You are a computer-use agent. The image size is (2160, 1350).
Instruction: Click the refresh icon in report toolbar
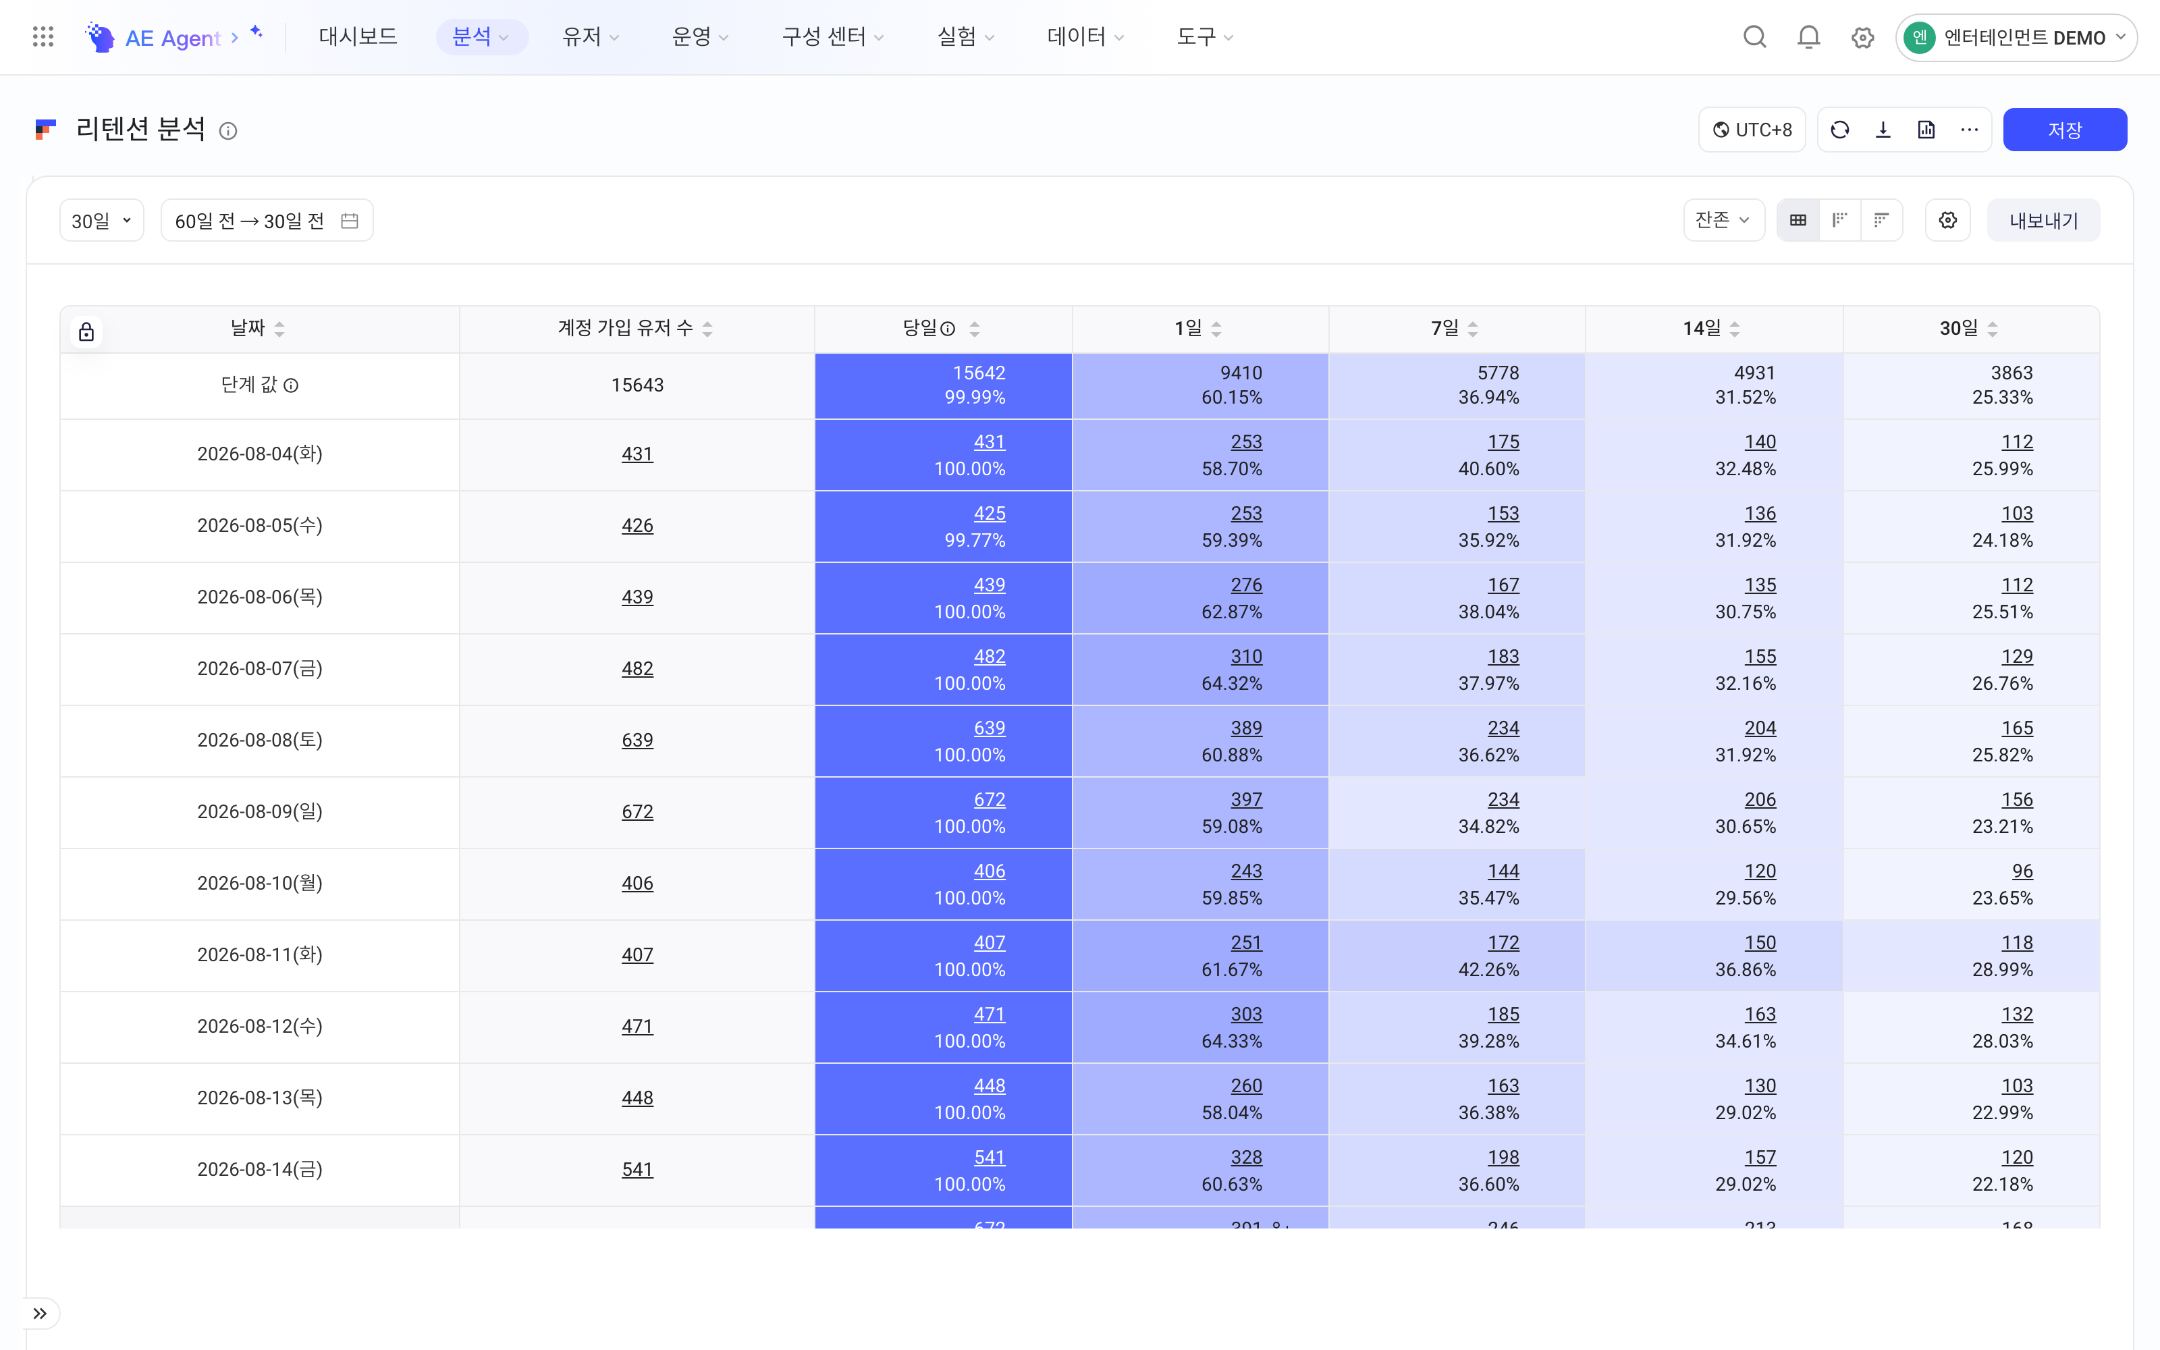tap(1839, 130)
